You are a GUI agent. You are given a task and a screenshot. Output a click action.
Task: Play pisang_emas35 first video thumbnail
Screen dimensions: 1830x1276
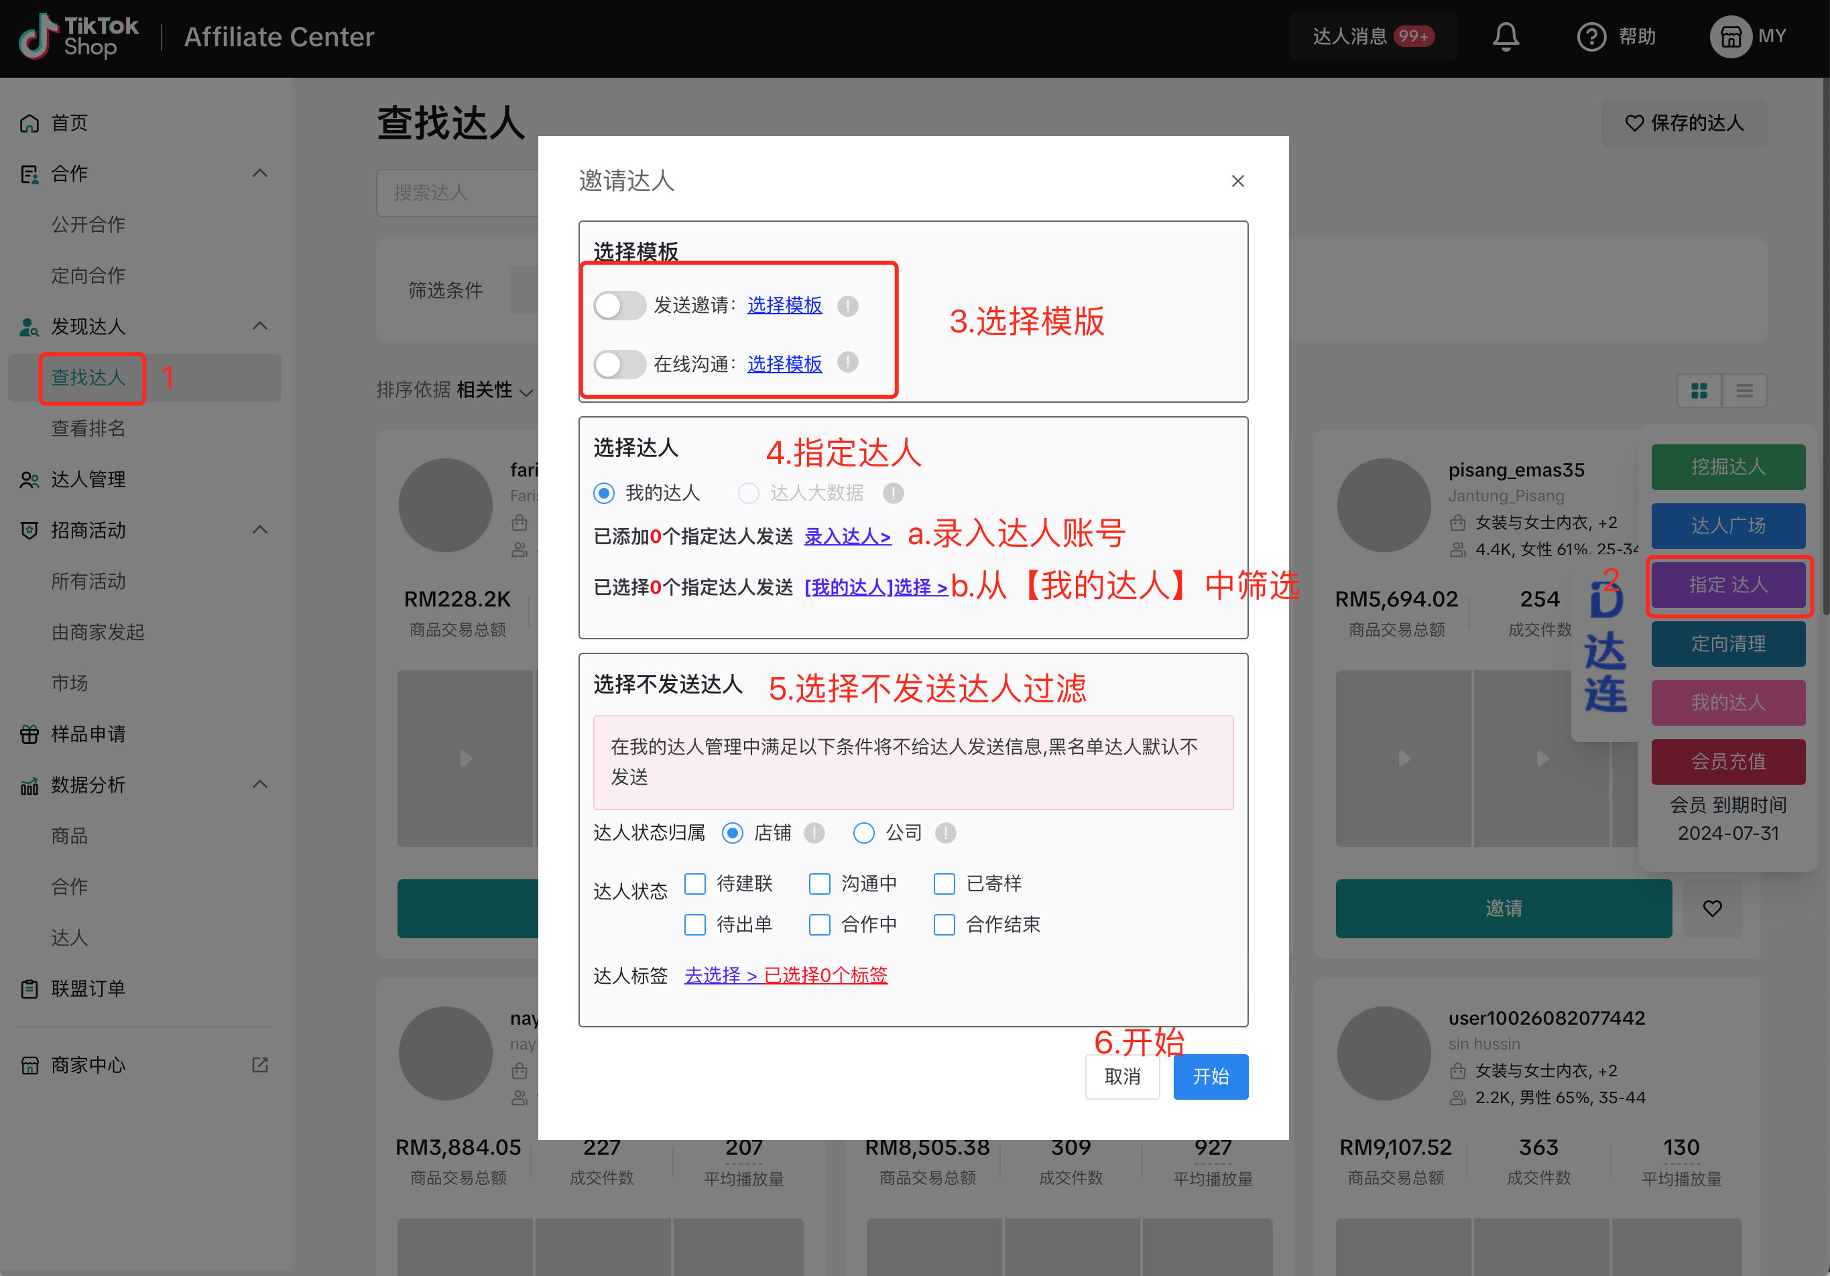pyautogui.click(x=1403, y=759)
